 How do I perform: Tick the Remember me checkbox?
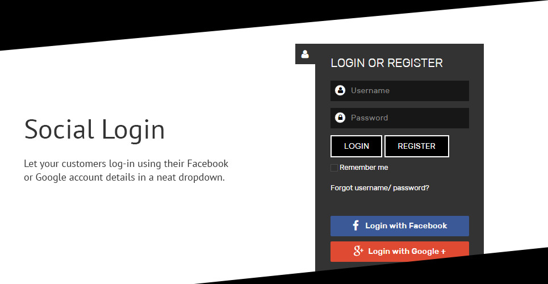(334, 168)
